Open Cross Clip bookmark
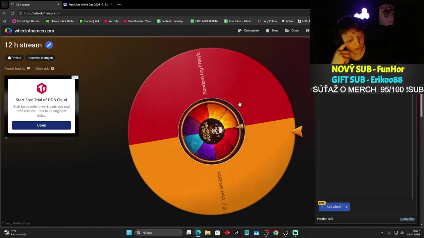This screenshot has width=424, height=238. pyautogui.click(x=26, y=21)
